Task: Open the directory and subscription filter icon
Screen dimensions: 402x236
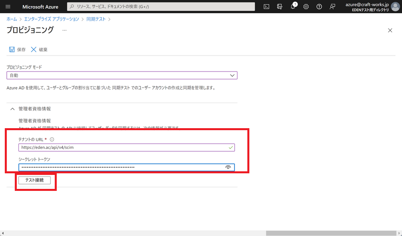Action: point(280,7)
